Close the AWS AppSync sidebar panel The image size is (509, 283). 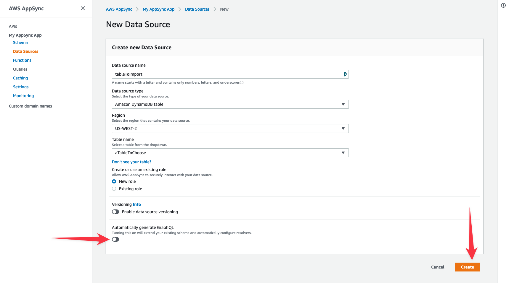(83, 8)
